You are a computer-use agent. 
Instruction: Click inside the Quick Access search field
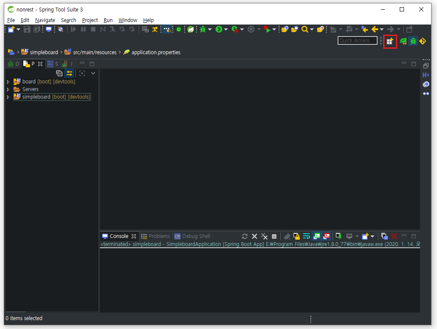pyautogui.click(x=358, y=40)
